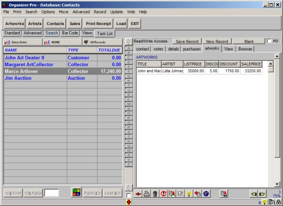Open the Record menu
Image resolution: width=283 pixels, height=206 pixels.
coord(100,12)
